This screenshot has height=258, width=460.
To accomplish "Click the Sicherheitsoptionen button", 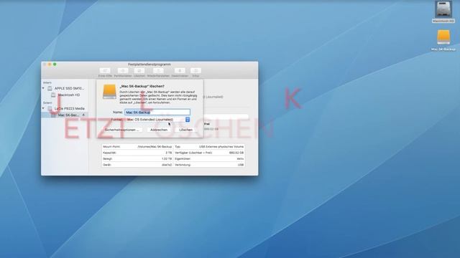I will point(121,130).
